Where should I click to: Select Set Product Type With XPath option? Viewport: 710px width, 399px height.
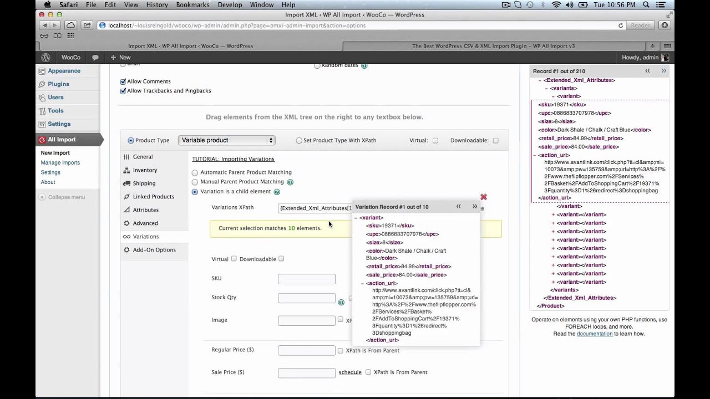[300, 141]
